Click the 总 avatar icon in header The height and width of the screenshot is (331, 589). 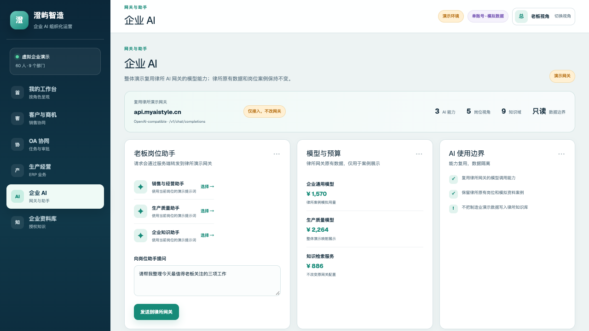(521, 17)
